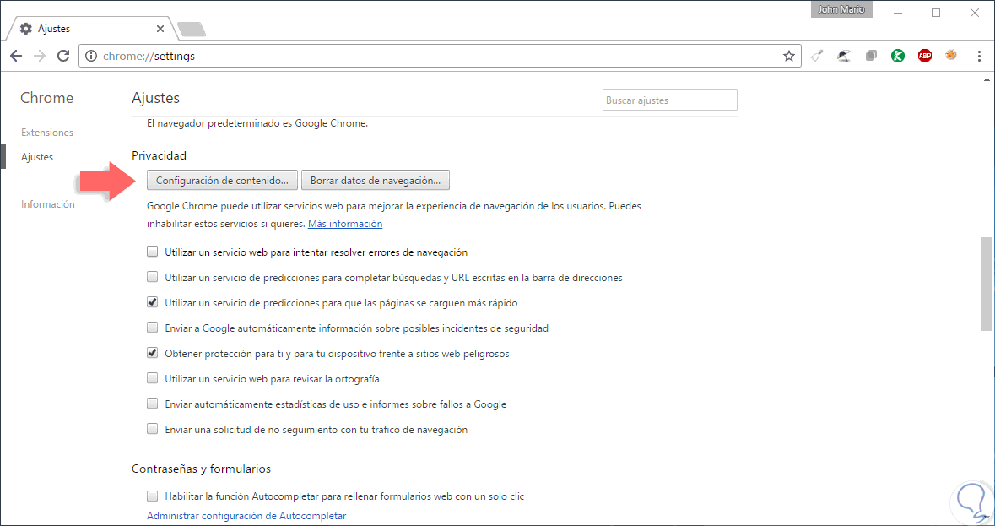Image resolution: width=995 pixels, height=526 pixels.
Task: Enable prediction service for searches and URLs
Action: tap(152, 277)
